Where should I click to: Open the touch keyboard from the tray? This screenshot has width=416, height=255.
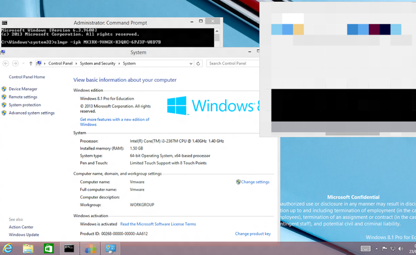coord(365,248)
